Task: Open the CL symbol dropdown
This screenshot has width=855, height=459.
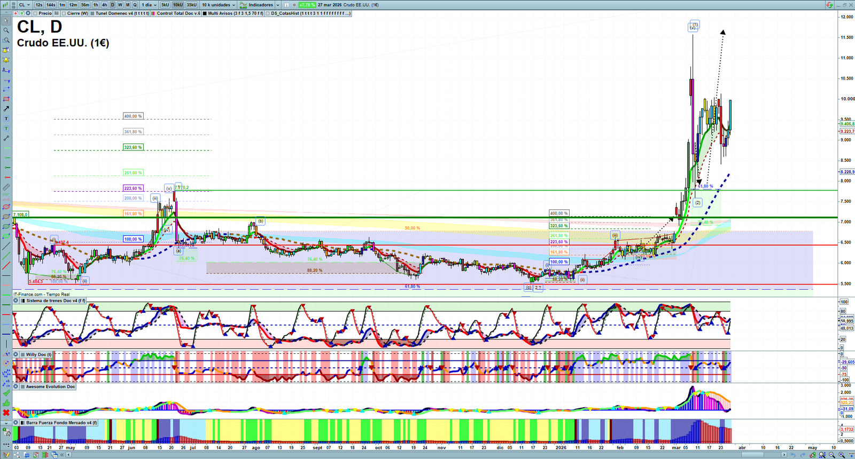Action: (x=24, y=5)
